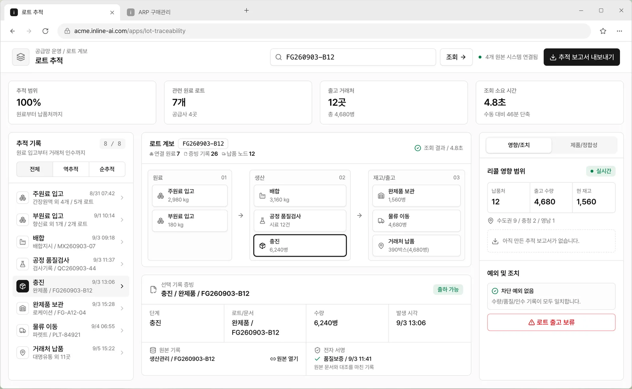Click the 로트 출고 보류 button
The width and height of the screenshot is (632, 389).
[551, 322]
